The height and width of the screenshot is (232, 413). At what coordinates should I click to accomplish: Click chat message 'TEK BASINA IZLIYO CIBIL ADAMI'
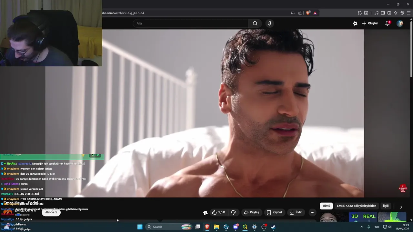(x=41, y=199)
